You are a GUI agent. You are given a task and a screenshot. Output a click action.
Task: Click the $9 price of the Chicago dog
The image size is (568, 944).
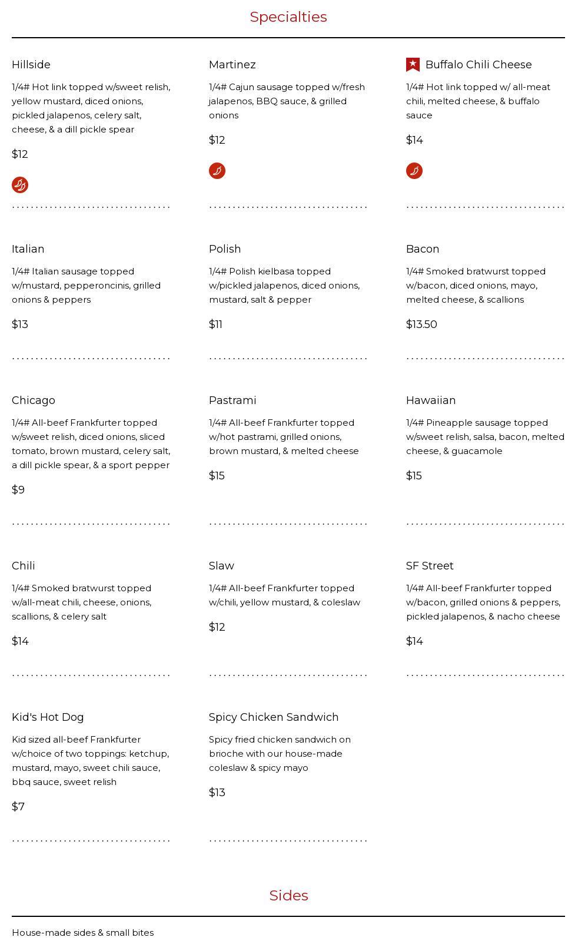(18, 490)
